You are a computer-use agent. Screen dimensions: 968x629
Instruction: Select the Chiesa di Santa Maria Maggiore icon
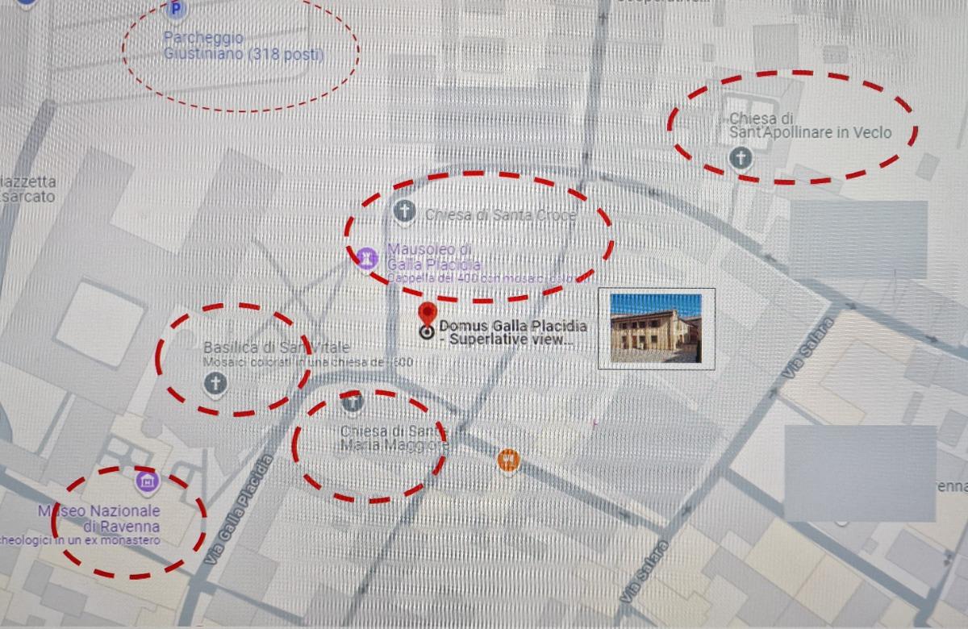click(351, 400)
